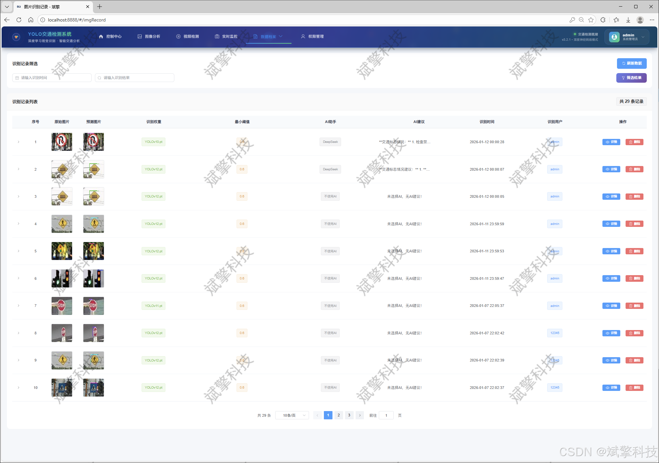View details of record 5
This screenshot has height=463, width=659.
click(611, 251)
